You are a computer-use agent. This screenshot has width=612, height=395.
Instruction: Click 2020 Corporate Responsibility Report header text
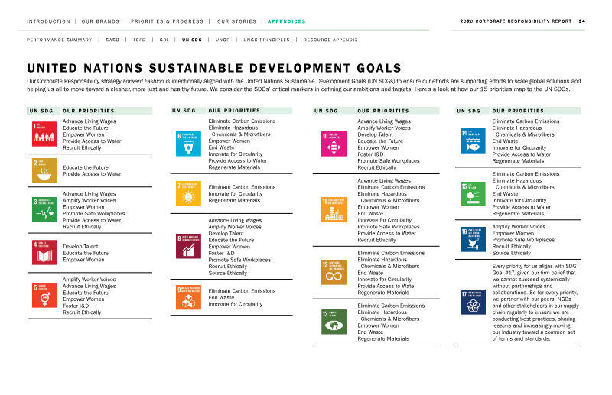click(x=516, y=21)
